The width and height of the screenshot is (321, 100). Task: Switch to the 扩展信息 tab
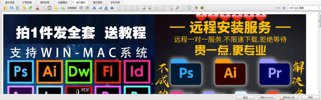(27, 2)
